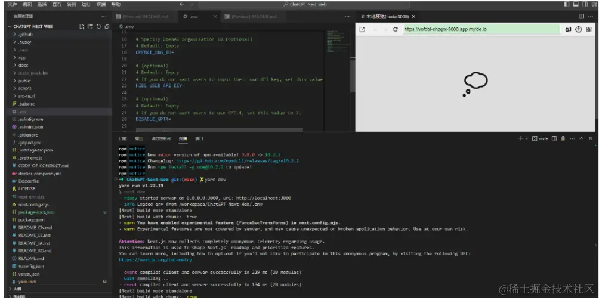Screen dimensions: 599x300
Task: Toggle primary sidebar layout icon
Action: (567, 4)
